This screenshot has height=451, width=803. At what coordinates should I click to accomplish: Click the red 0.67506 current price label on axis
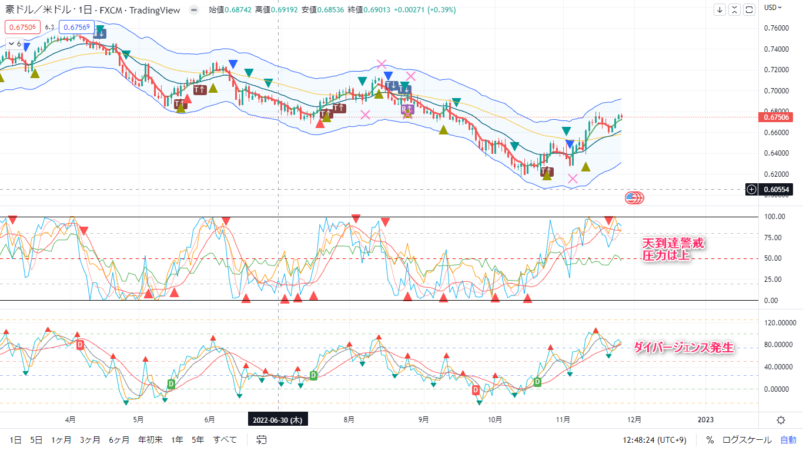click(777, 117)
